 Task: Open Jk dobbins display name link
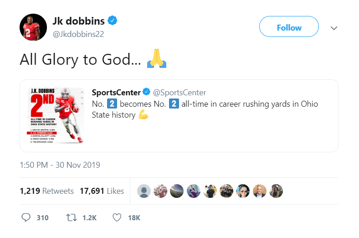coord(79,21)
